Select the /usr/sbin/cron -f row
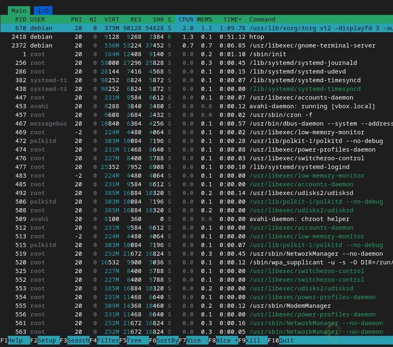 pyautogui.click(x=196, y=115)
